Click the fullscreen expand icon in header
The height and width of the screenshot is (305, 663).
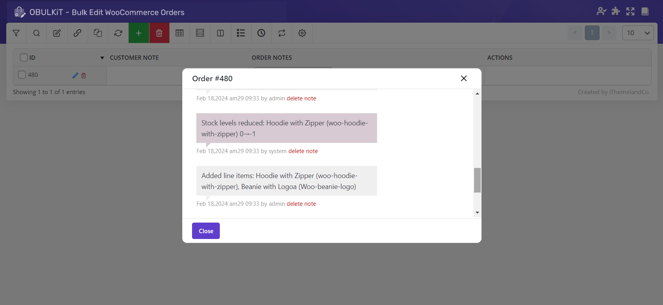(x=630, y=11)
